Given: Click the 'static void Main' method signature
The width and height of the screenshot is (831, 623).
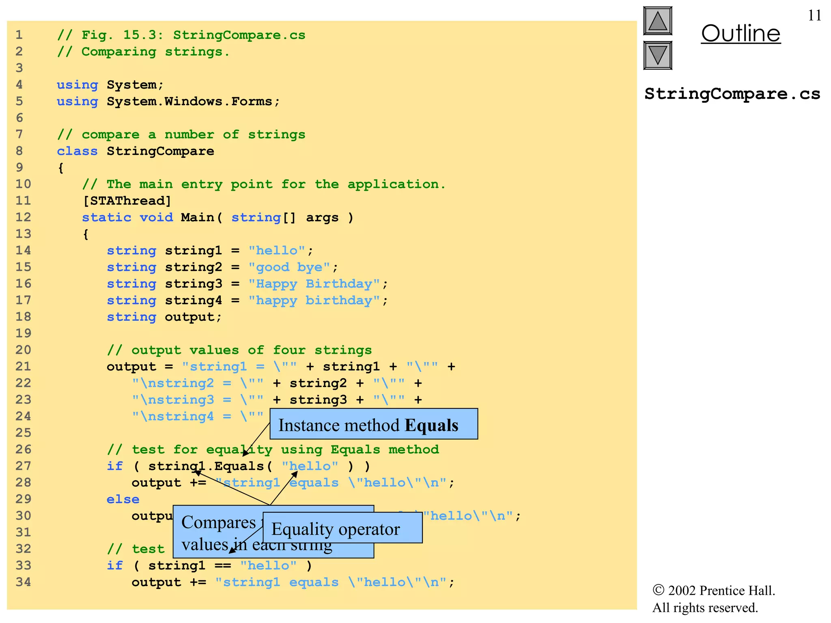Looking at the screenshot, I should tap(218, 217).
